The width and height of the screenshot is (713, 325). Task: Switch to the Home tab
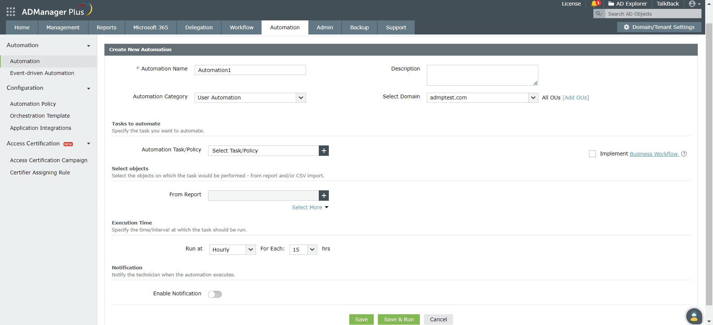click(22, 27)
